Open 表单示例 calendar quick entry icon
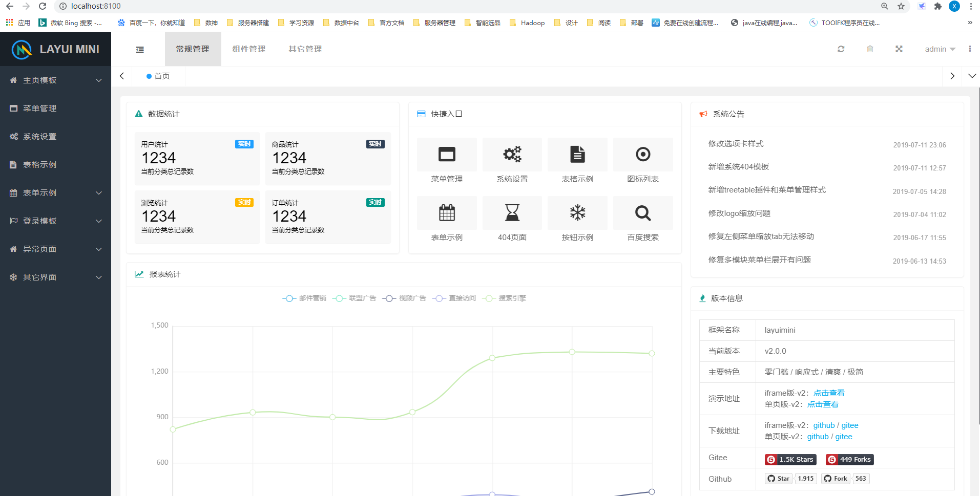The image size is (980, 496). (447, 212)
